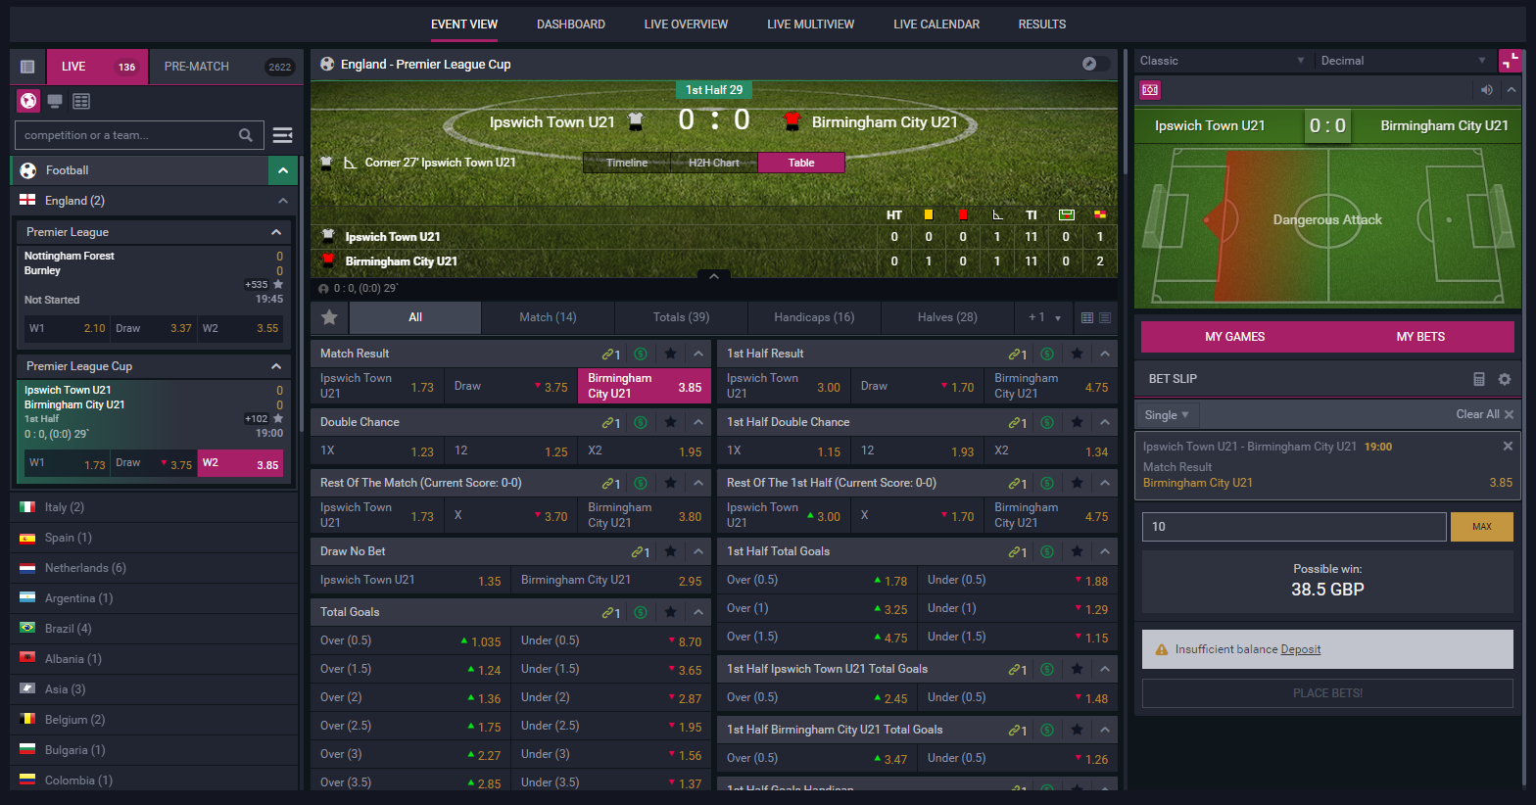
Task: Collapse the live tracker panel chevron
Action: coord(1512,90)
